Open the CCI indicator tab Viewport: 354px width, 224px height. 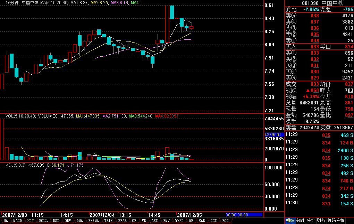213,221
